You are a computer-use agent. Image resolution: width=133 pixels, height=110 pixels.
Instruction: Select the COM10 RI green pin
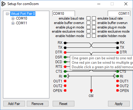(65, 76)
